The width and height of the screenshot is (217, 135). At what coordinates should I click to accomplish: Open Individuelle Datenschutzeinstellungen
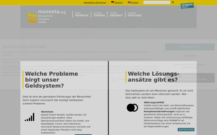[190, 78]
